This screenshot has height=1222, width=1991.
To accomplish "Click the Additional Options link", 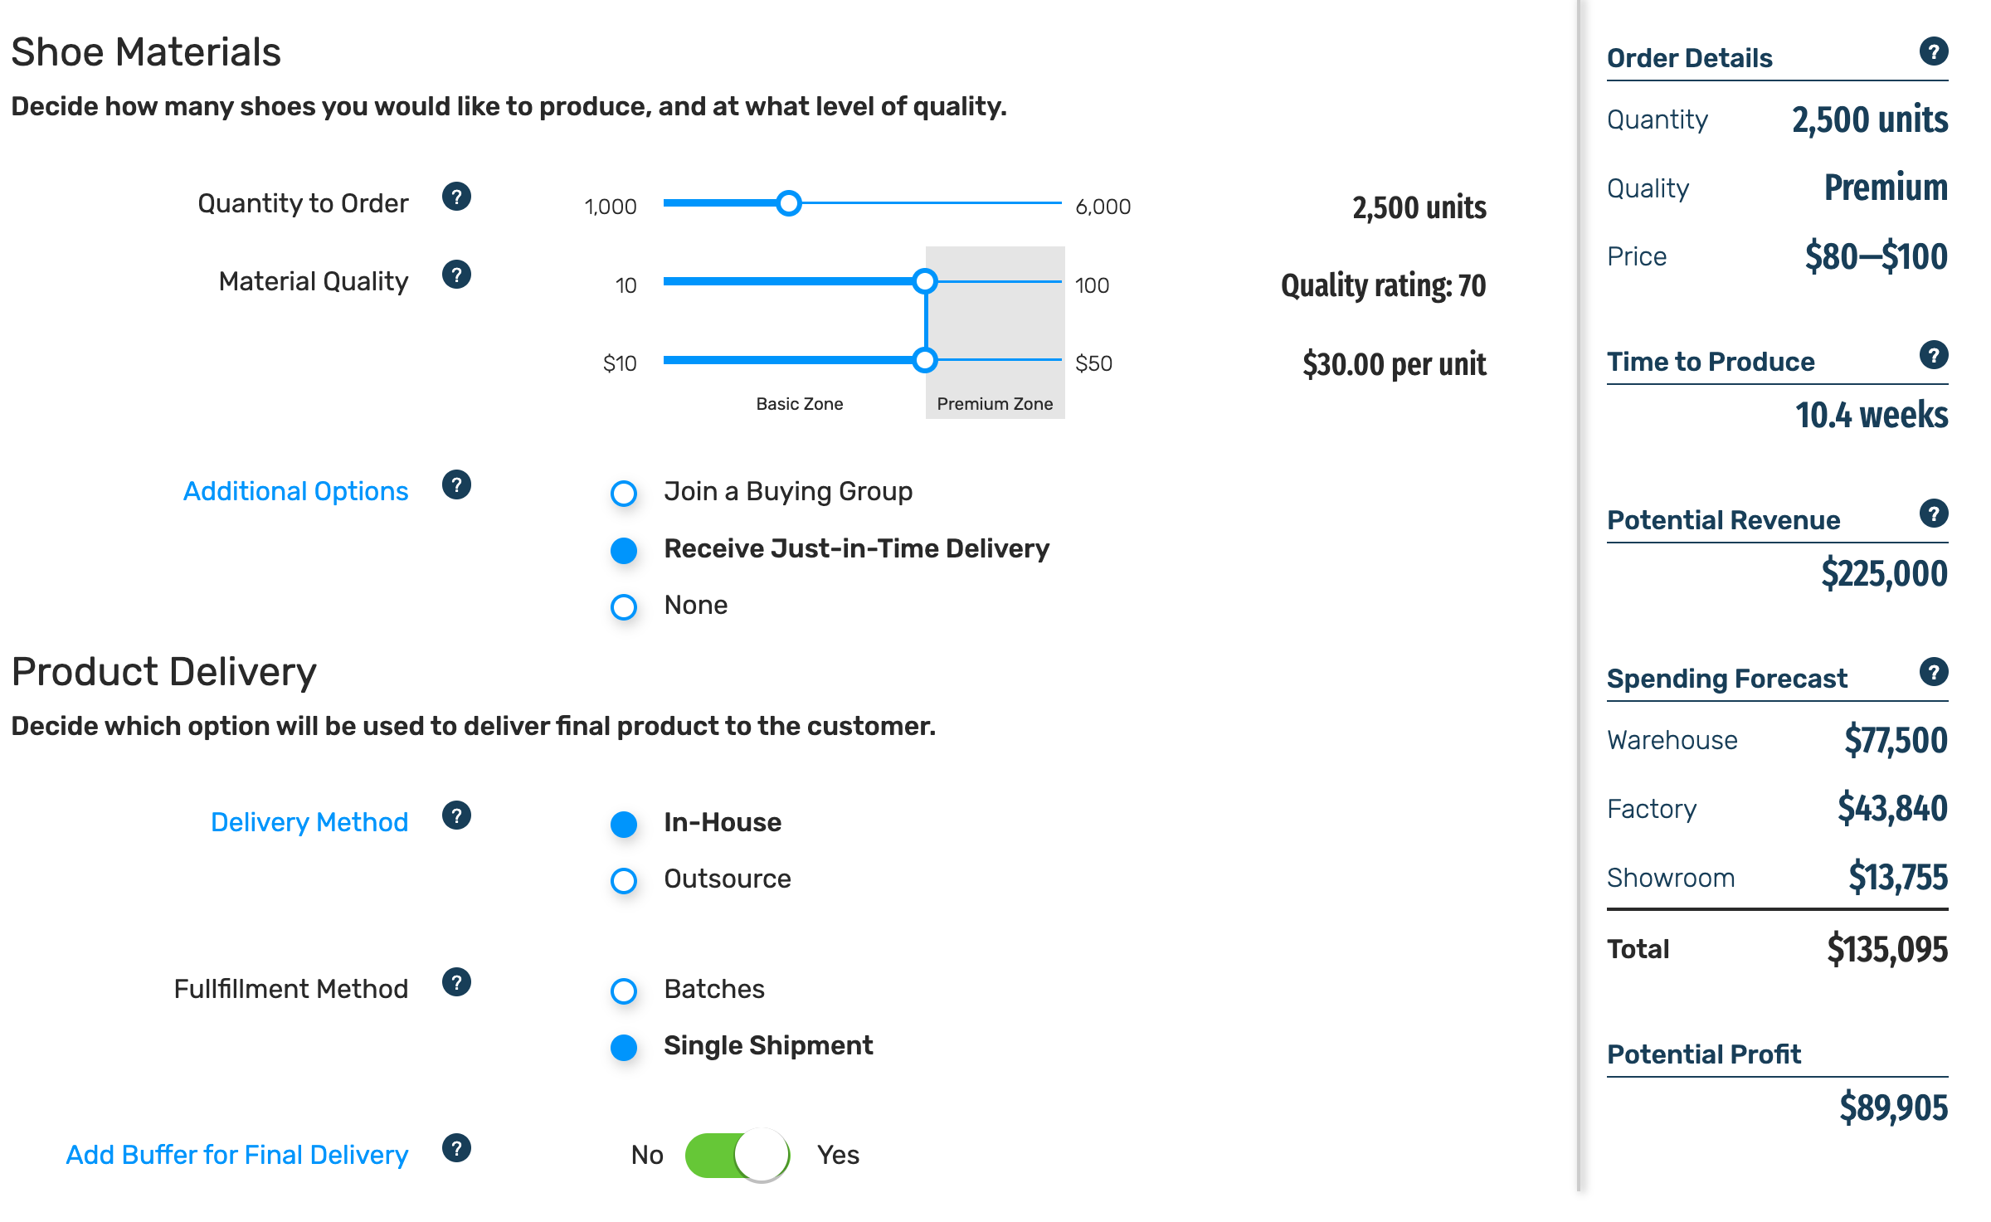I will (295, 492).
